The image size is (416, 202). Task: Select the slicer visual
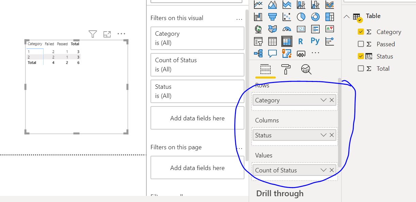click(x=258, y=41)
